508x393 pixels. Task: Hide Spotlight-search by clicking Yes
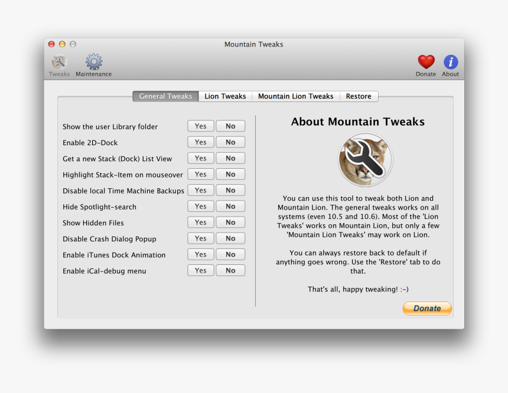coord(200,205)
